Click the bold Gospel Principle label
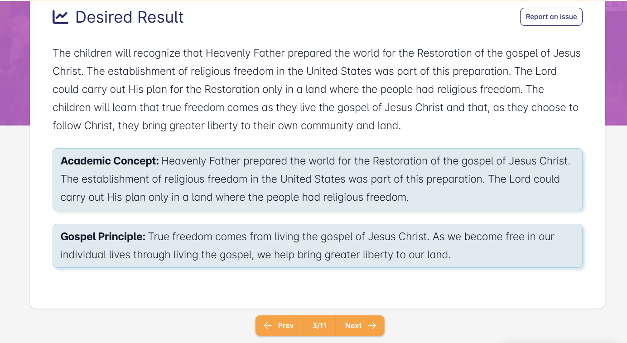 pos(103,237)
